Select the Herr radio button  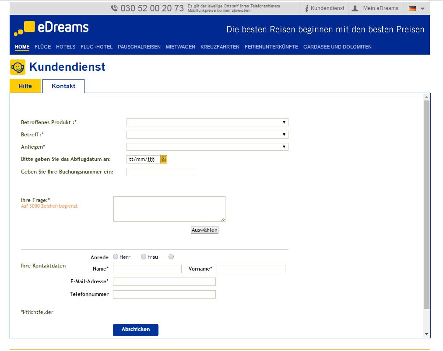[x=116, y=257]
